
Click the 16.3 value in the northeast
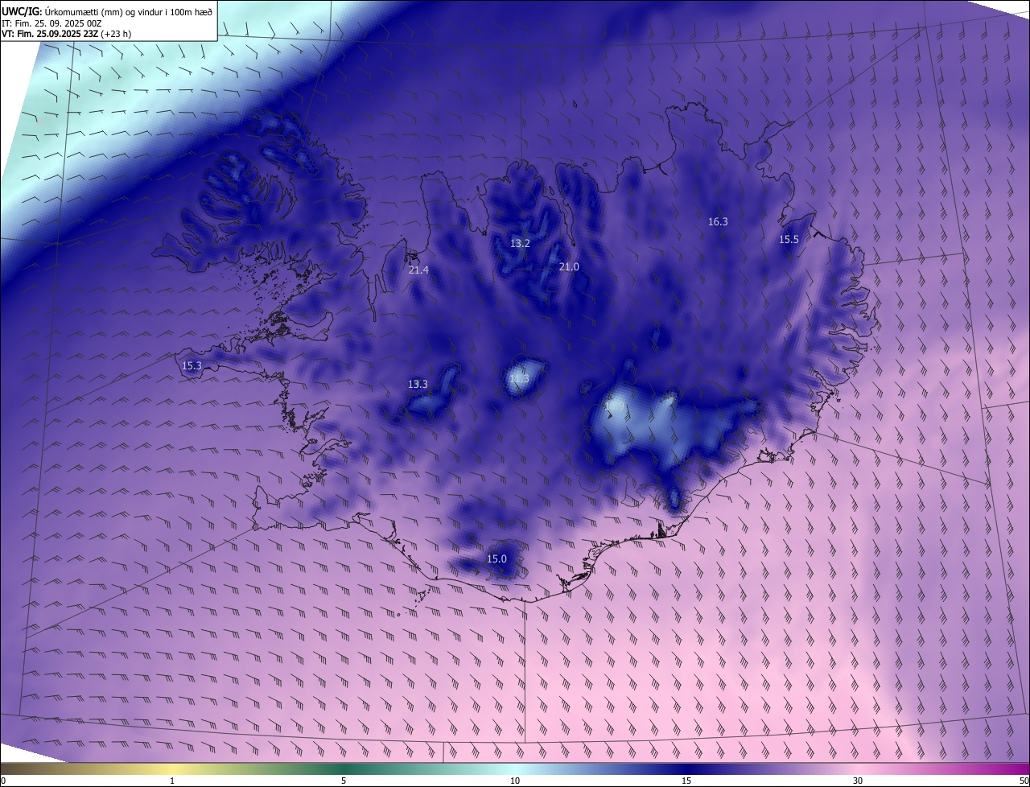718,221
